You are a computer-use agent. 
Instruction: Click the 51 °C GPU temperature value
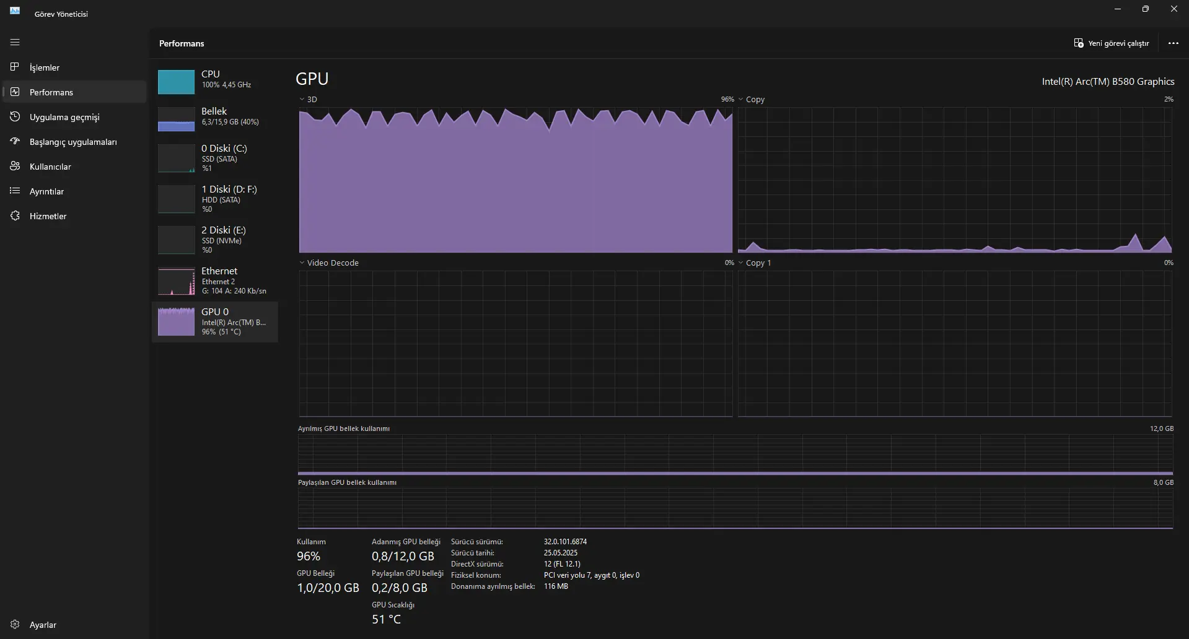pyautogui.click(x=386, y=619)
